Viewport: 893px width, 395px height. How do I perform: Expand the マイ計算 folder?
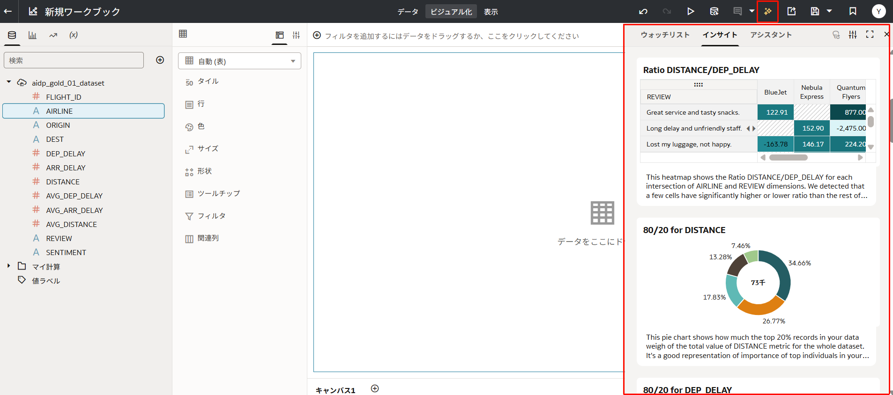(8, 266)
